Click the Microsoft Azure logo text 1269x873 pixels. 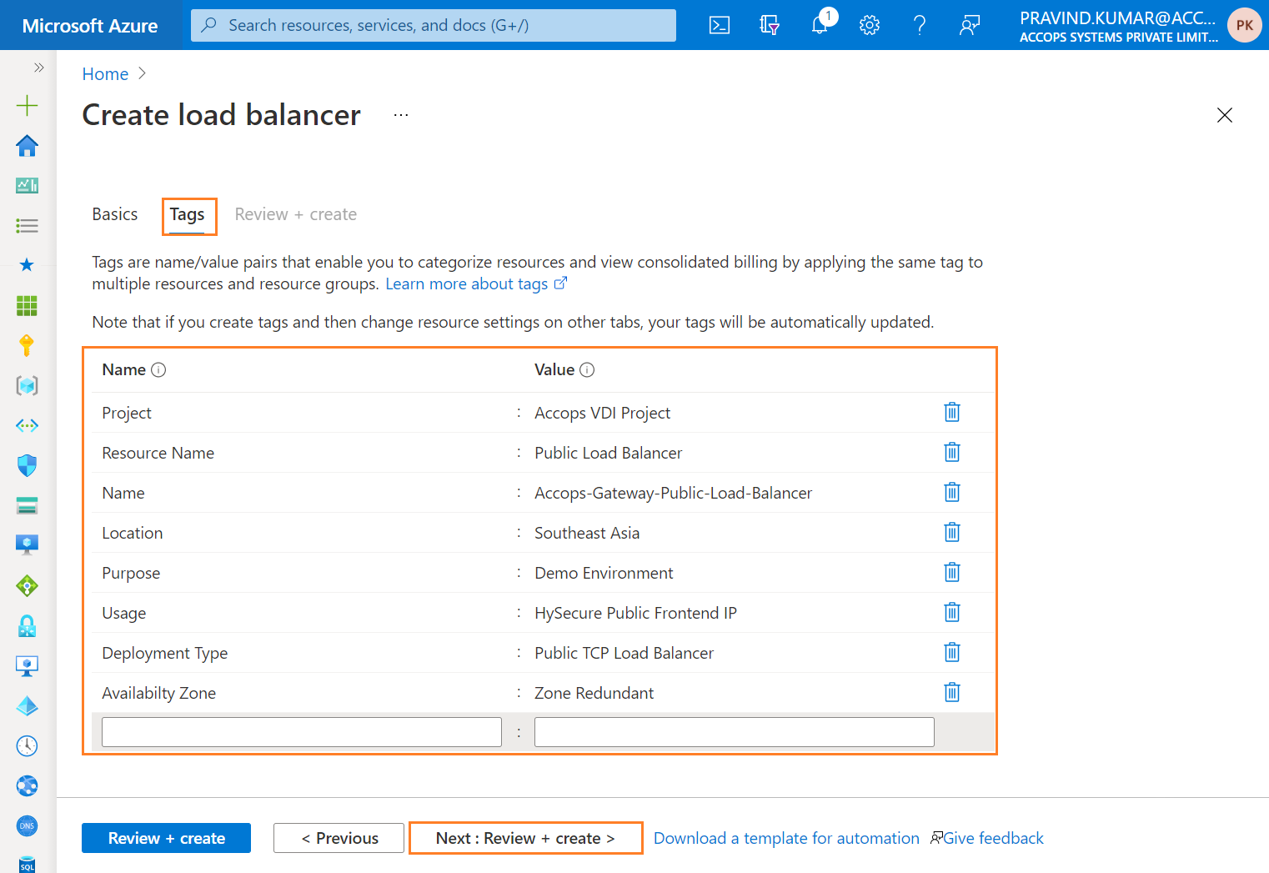(90, 26)
